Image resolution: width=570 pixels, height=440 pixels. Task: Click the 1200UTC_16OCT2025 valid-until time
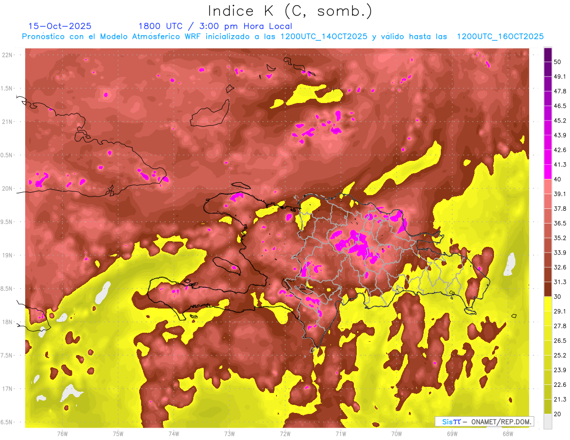(500, 37)
